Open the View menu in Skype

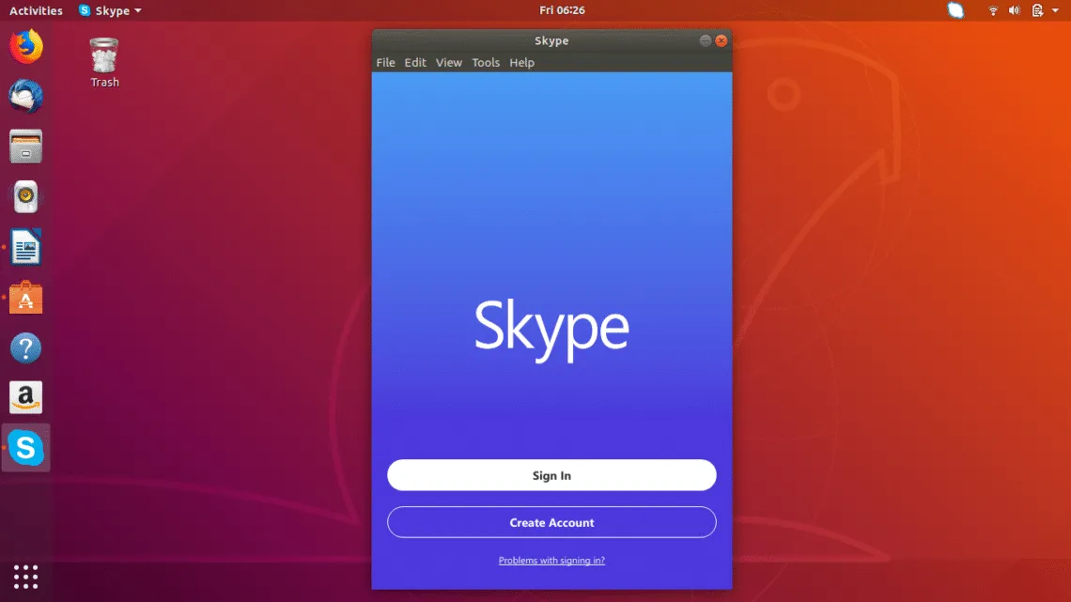coord(449,63)
